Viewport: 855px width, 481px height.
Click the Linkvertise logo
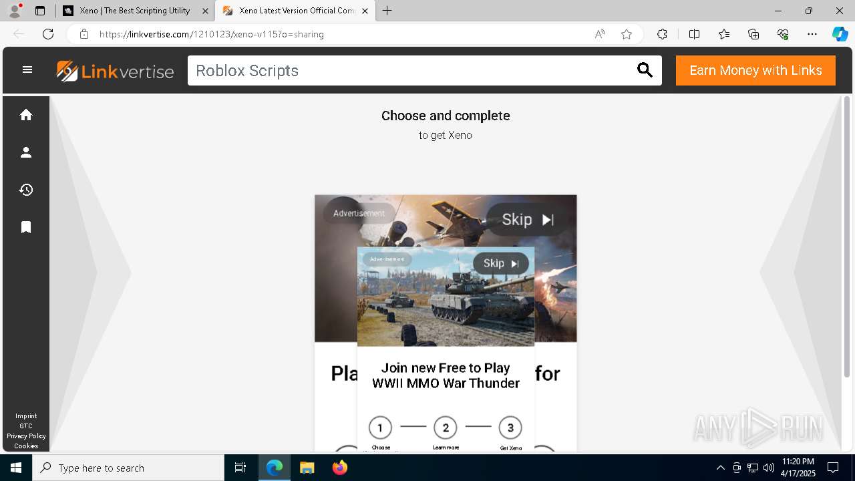click(115, 71)
